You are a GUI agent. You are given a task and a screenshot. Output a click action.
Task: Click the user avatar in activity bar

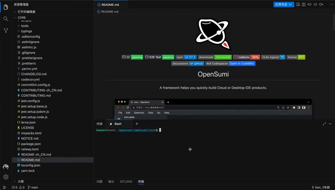tap(6, 167)
